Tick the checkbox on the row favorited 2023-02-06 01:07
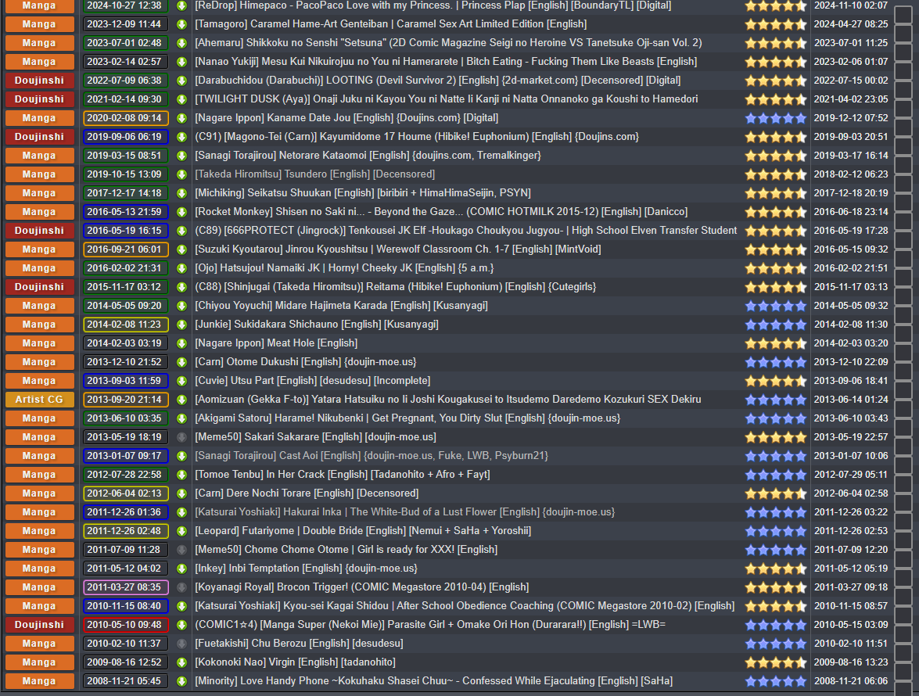 903,71
